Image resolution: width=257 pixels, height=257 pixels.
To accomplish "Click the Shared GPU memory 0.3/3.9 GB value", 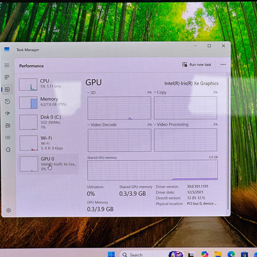I will 133,193.
